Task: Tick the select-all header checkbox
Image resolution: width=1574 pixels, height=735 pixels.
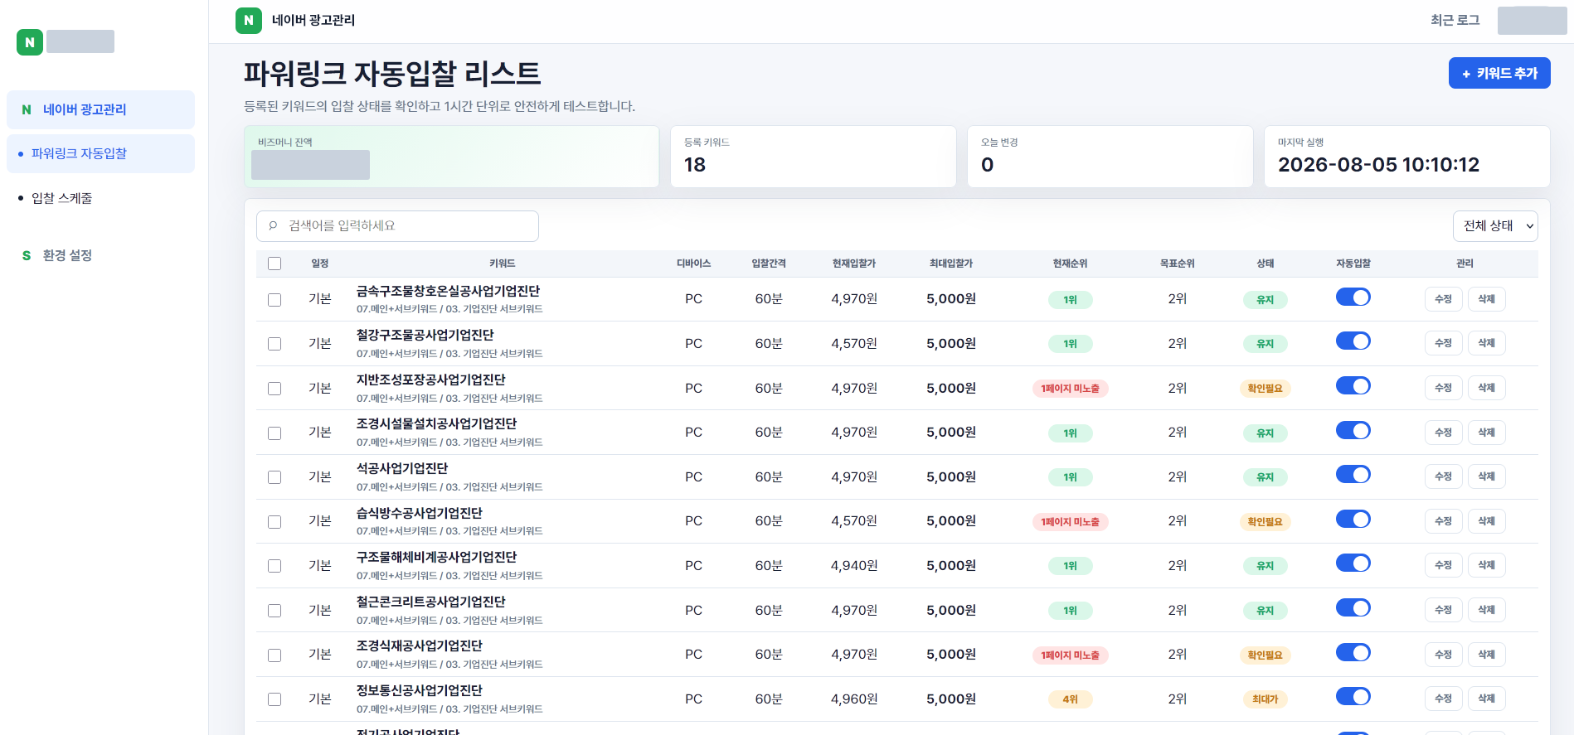Action: (x=274, y=264)
